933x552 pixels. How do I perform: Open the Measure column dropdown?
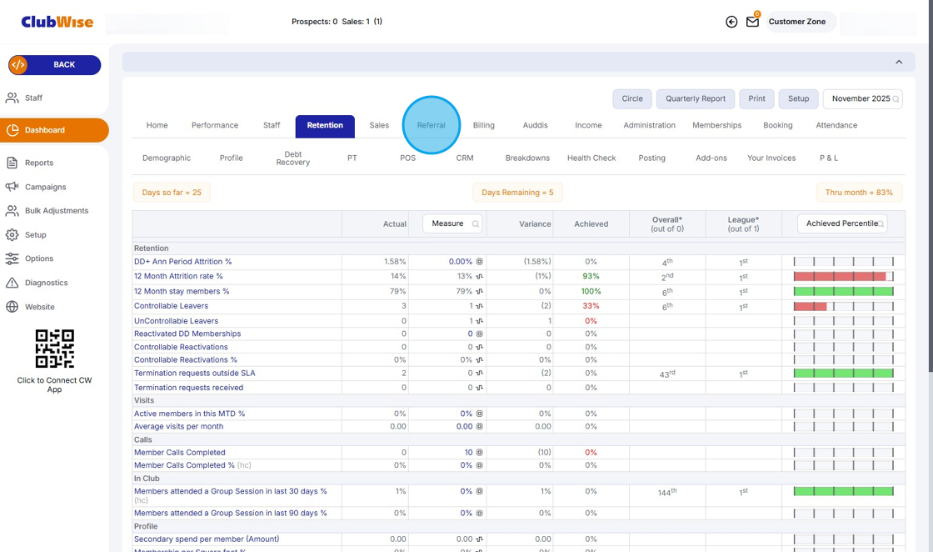pyautogui.click(x=452, y=224)
